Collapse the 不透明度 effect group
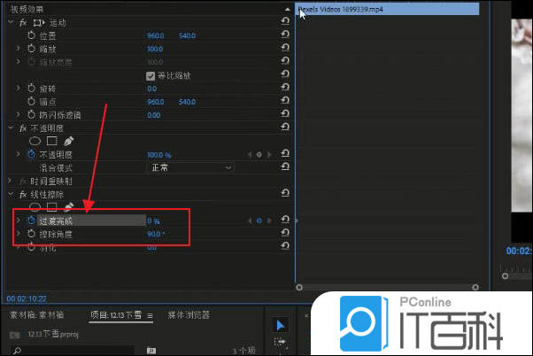 (11, 128)
